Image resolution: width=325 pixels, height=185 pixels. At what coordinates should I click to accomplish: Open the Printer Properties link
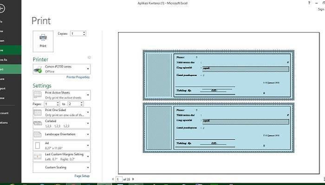tap(78, 77)
